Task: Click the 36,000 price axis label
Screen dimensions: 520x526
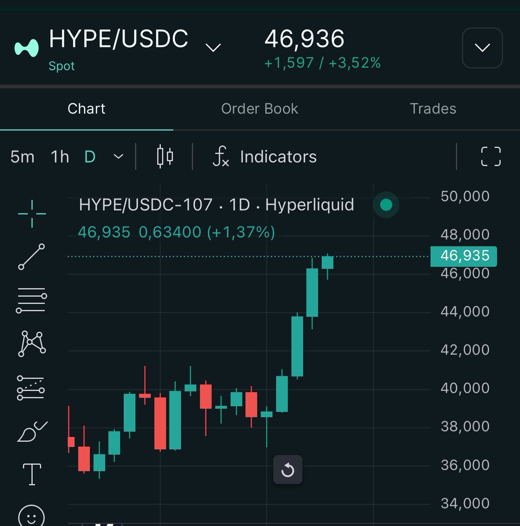Action: click(x=465, y=465)
